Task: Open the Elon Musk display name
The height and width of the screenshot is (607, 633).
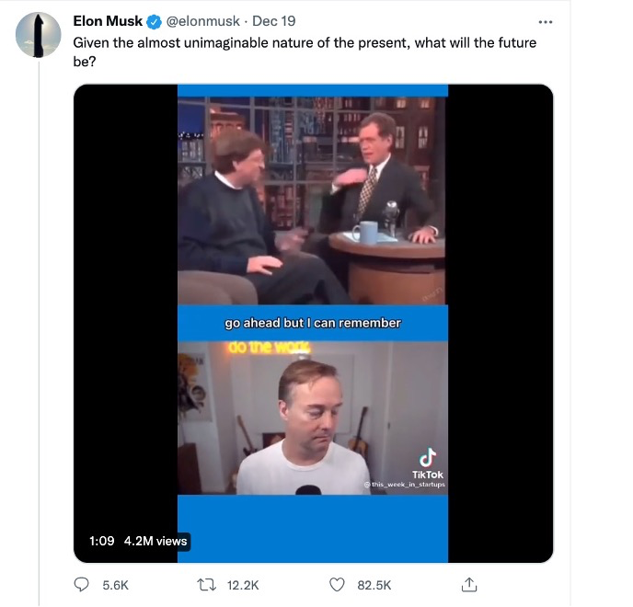Action: [x=108, y=21]
